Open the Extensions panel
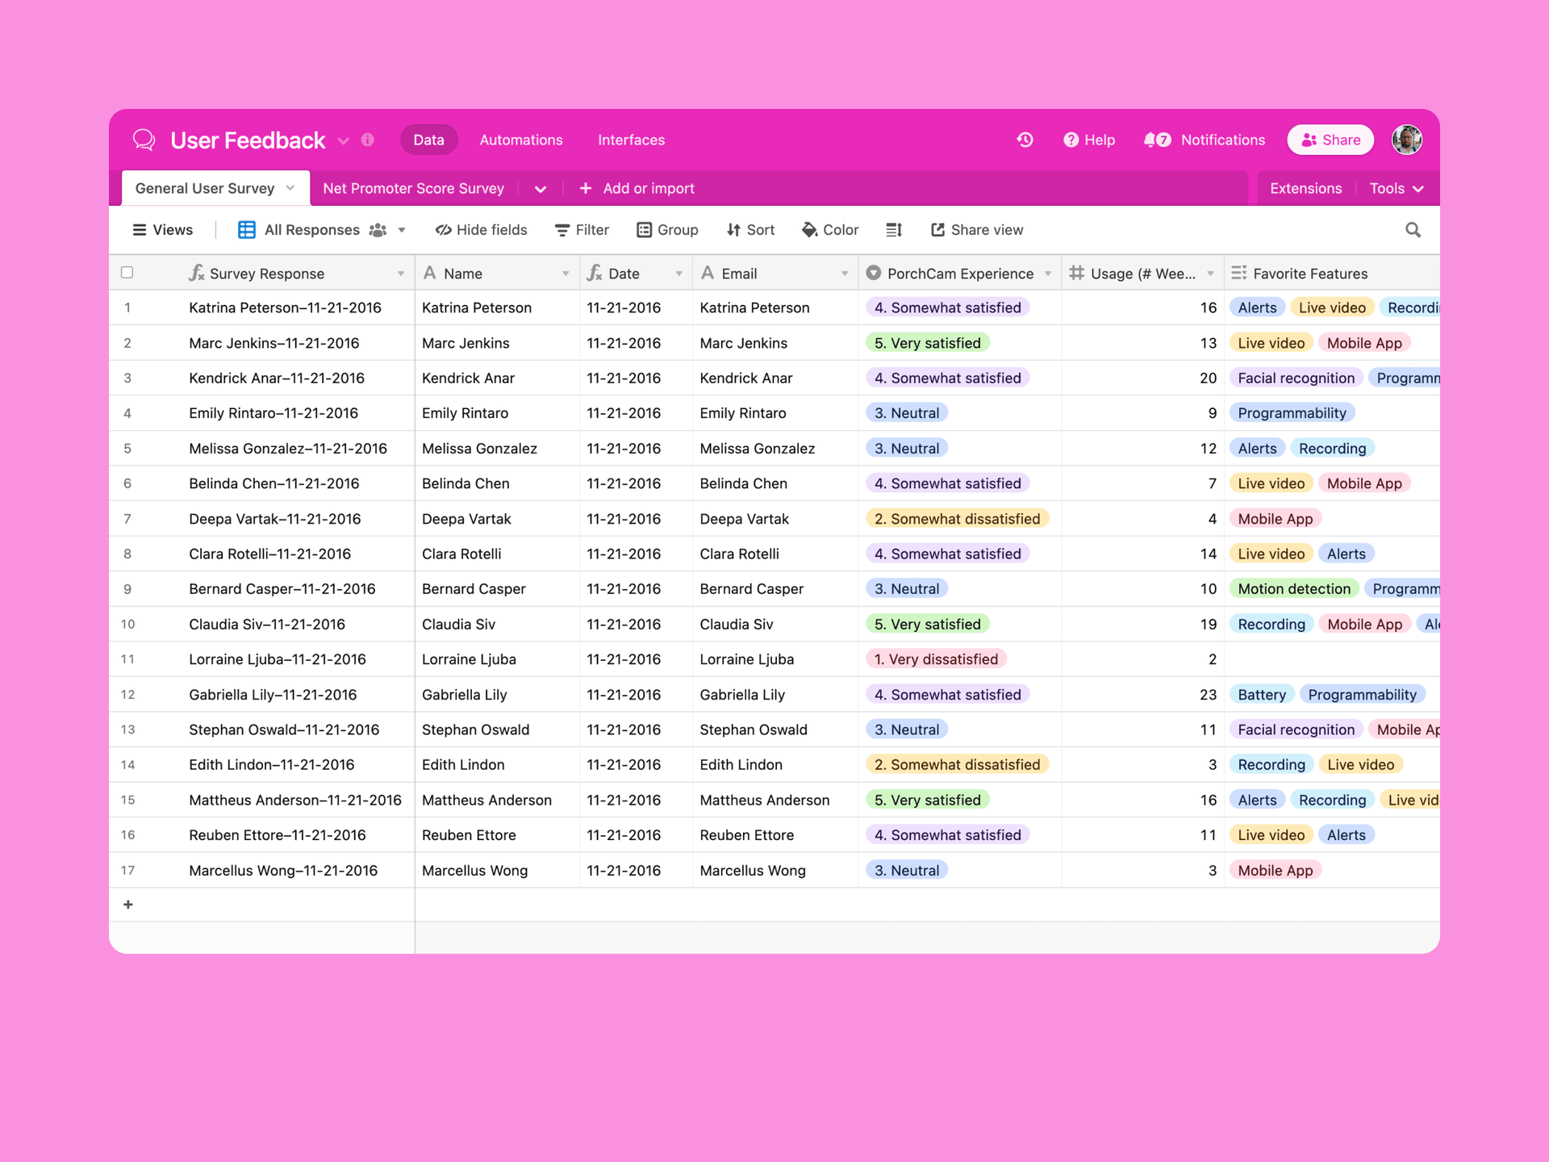 [x=1305, y=188]
